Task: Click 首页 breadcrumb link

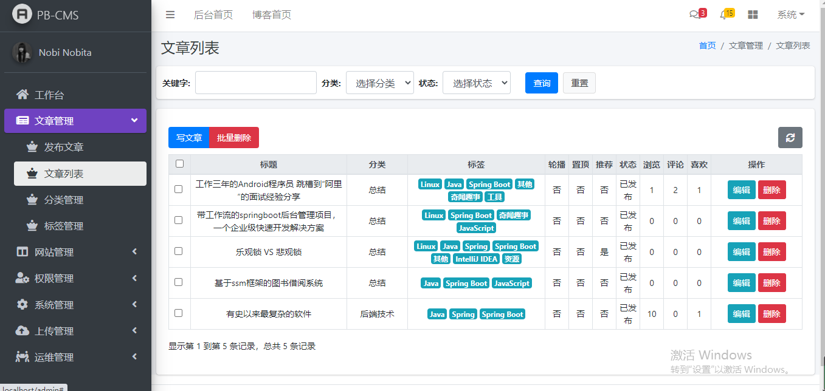Action: (707, 46)
